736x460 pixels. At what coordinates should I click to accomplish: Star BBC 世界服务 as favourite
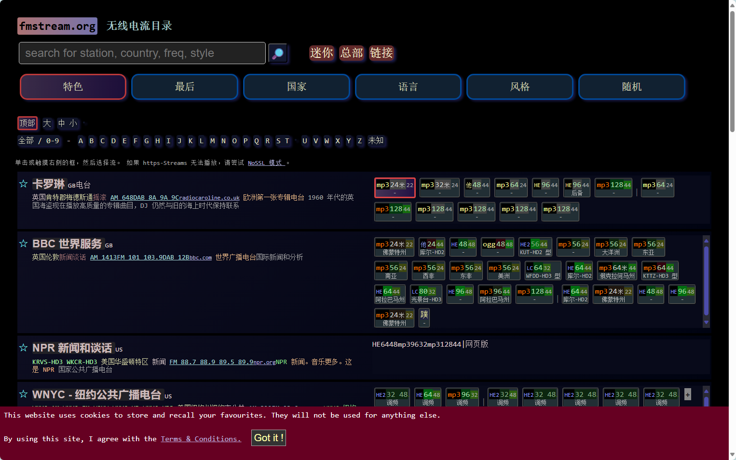click(x=23, y=244)
